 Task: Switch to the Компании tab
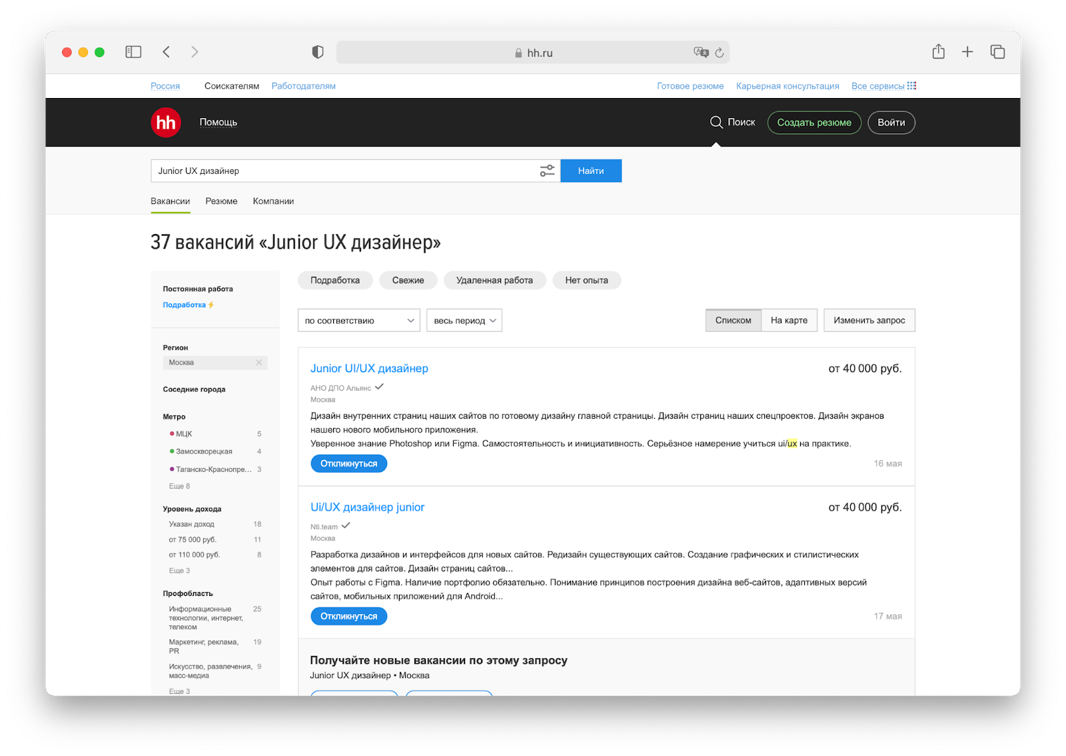point(273,201)
